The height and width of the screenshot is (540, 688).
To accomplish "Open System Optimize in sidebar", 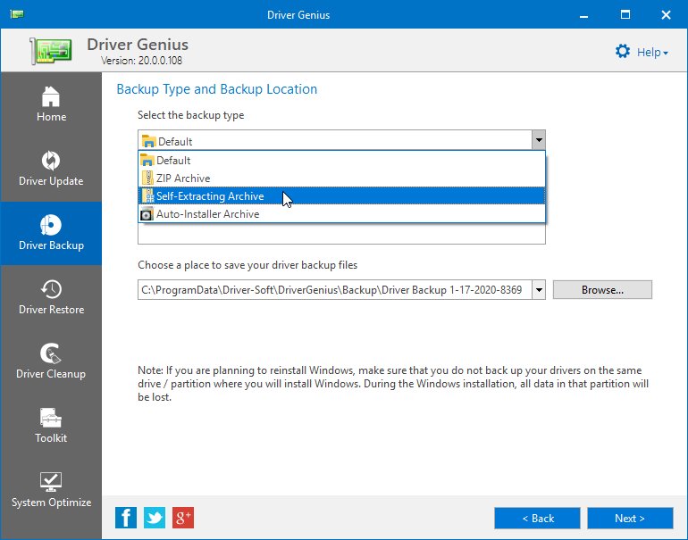I will point(51,490).
